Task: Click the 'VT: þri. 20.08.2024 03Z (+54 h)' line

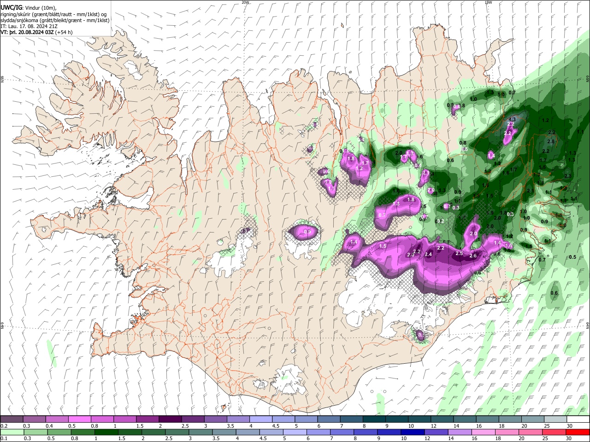Action: point(36,32)
